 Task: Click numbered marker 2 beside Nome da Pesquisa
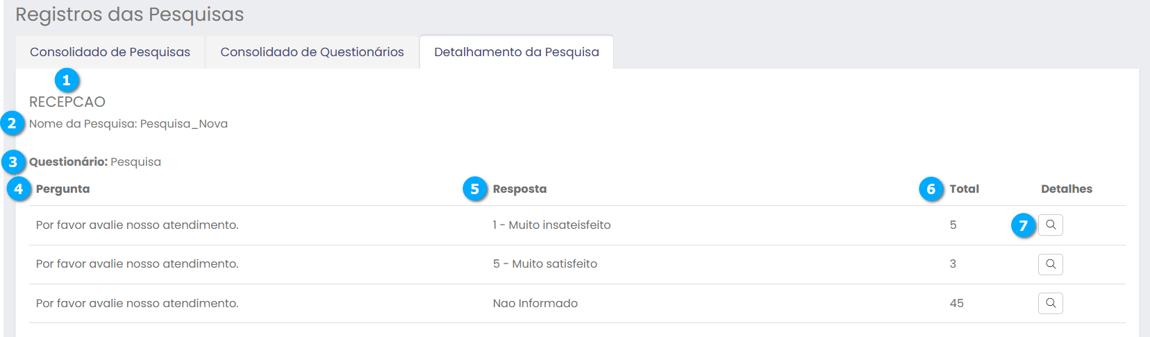(12, 123)
